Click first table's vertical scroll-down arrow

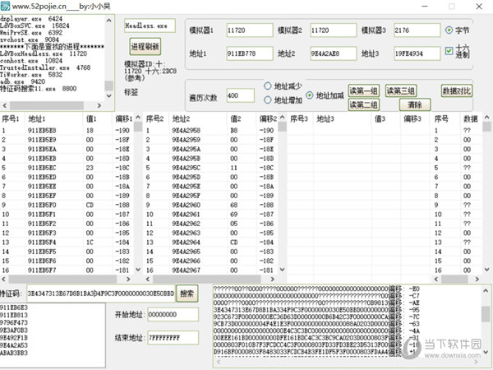(x=138, y=270)
